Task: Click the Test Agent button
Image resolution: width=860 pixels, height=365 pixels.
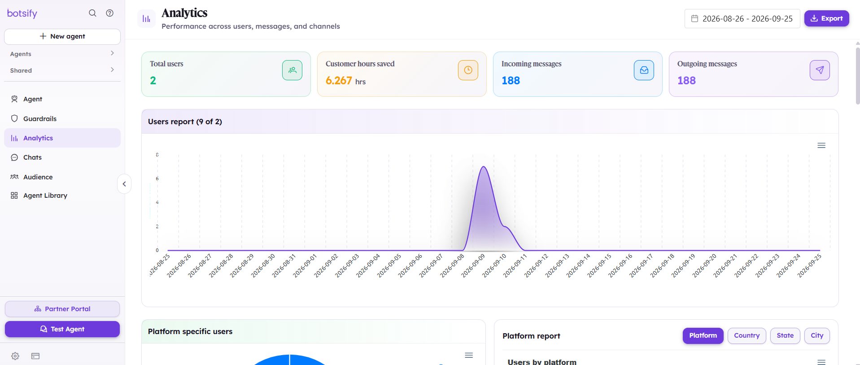Action: tap(62, 329)
